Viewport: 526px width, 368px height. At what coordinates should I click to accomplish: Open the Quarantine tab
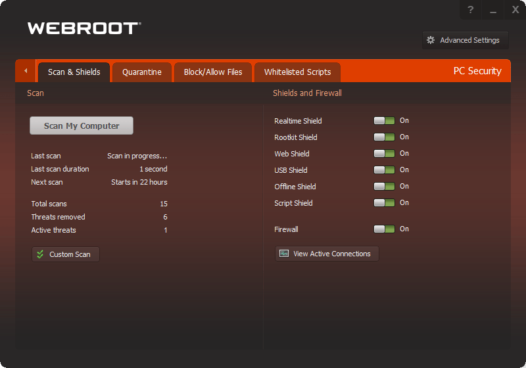pos(142,72)
